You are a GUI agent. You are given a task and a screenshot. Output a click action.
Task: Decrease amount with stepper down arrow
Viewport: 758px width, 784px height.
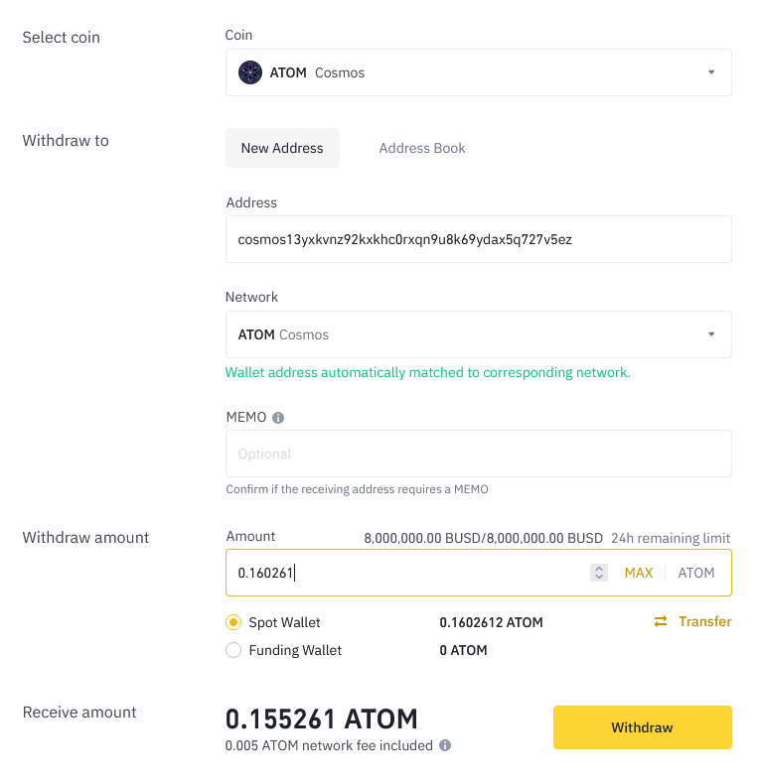click(599, 577)
